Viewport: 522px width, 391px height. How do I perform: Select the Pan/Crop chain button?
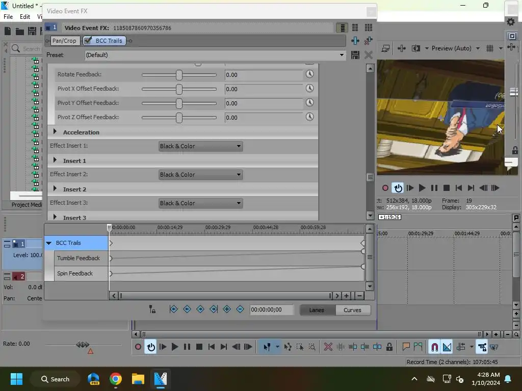[x=64, y=41]
